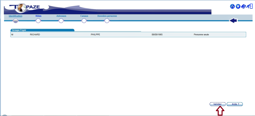
Task: Click the circle under Rôles step
Action: (38, 21)
